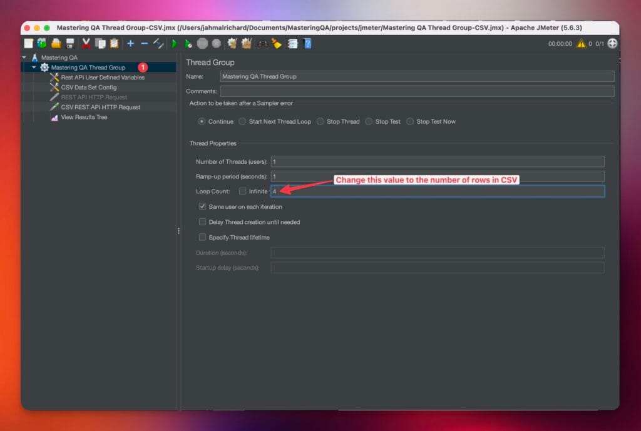
Task: Select Start Next Thread Loop option
Action: [242, 121]
